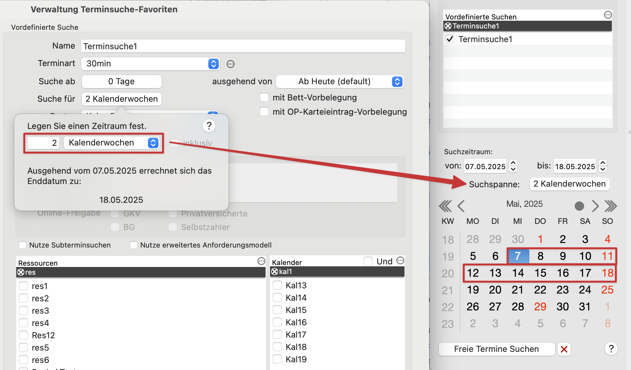Check calendar Kal16
The height and width of the screenshot is (370, 631).
277,322
